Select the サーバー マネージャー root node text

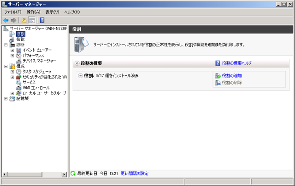[38, 28]
